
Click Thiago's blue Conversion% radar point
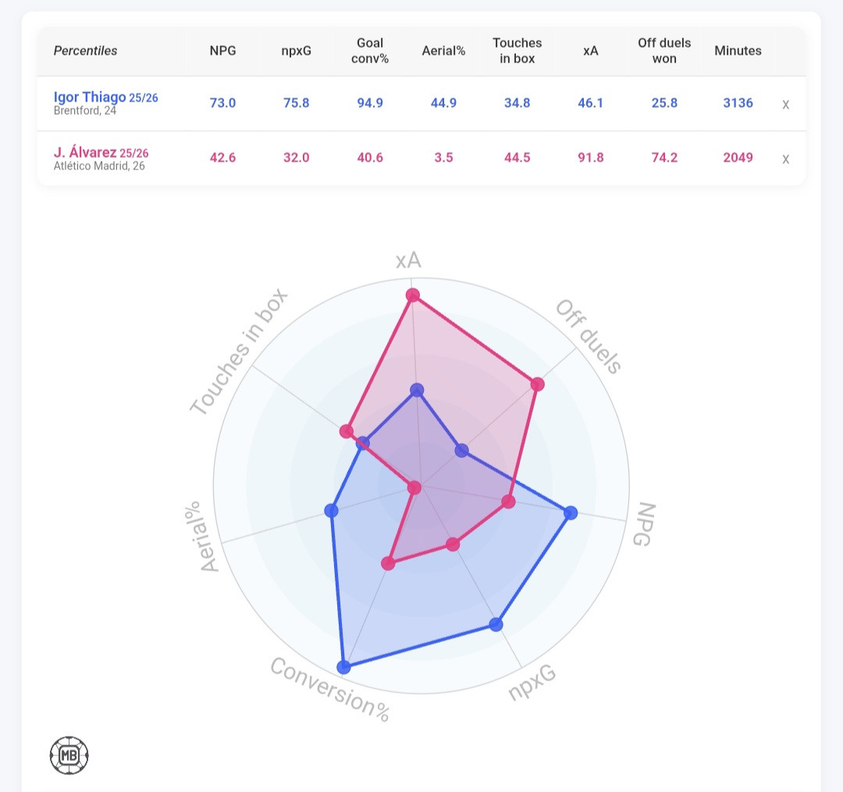click(x=343, y=666)
